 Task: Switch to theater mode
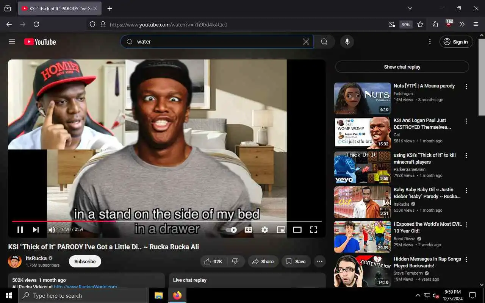pyautogui.click(x=297, y=230)
